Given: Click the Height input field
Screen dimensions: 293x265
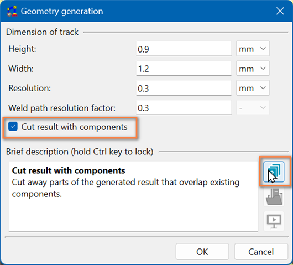Looking at the screenshot, I should click(x=184, y=49).
